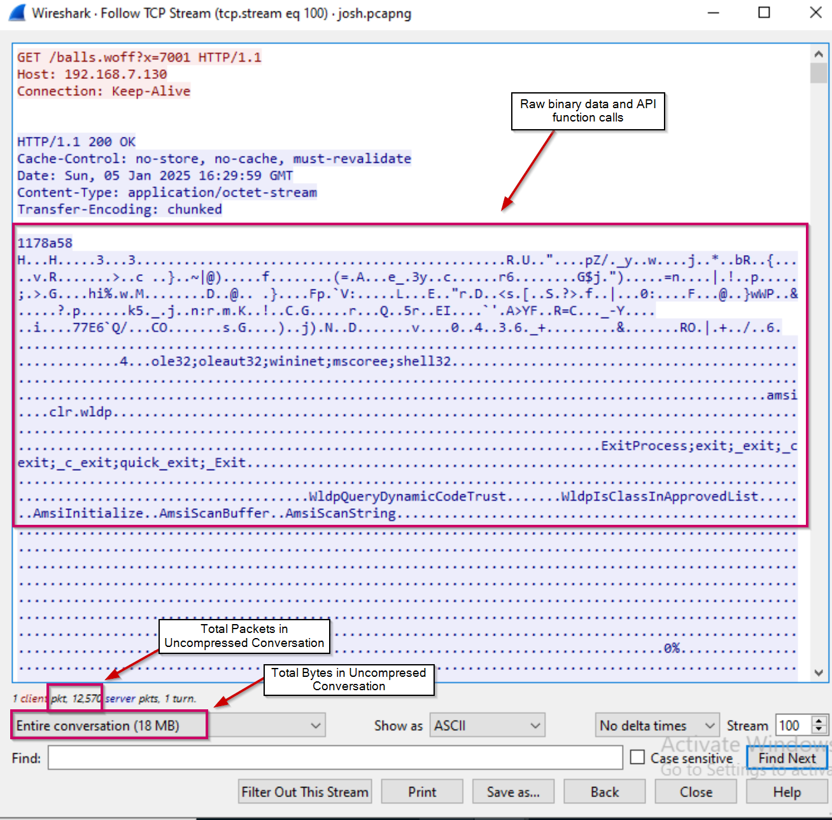
Task: Decrement the Stream number spinner down arrow
Action: pyautogui.click(x=819, y=730)
